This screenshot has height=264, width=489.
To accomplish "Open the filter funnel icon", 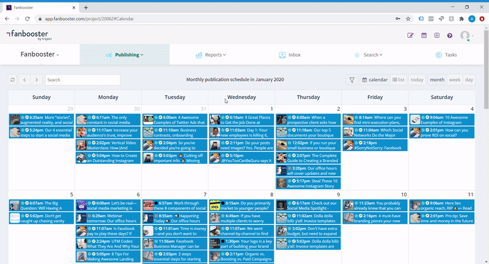I will pos(351,80).
